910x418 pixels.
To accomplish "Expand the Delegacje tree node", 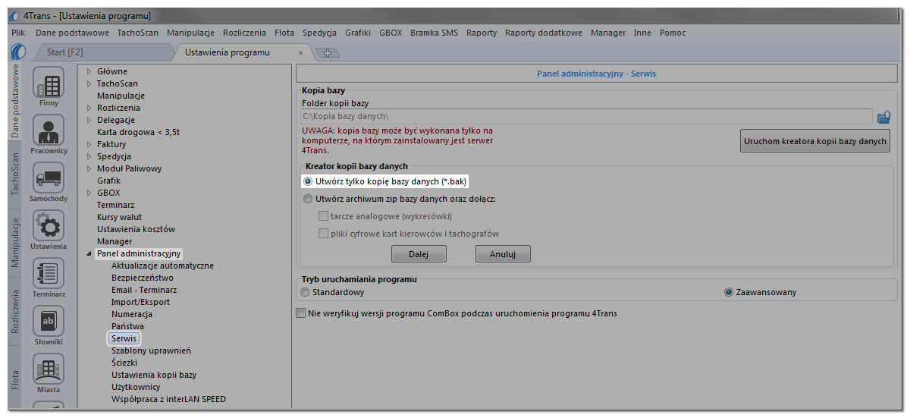I will [89, 120].
